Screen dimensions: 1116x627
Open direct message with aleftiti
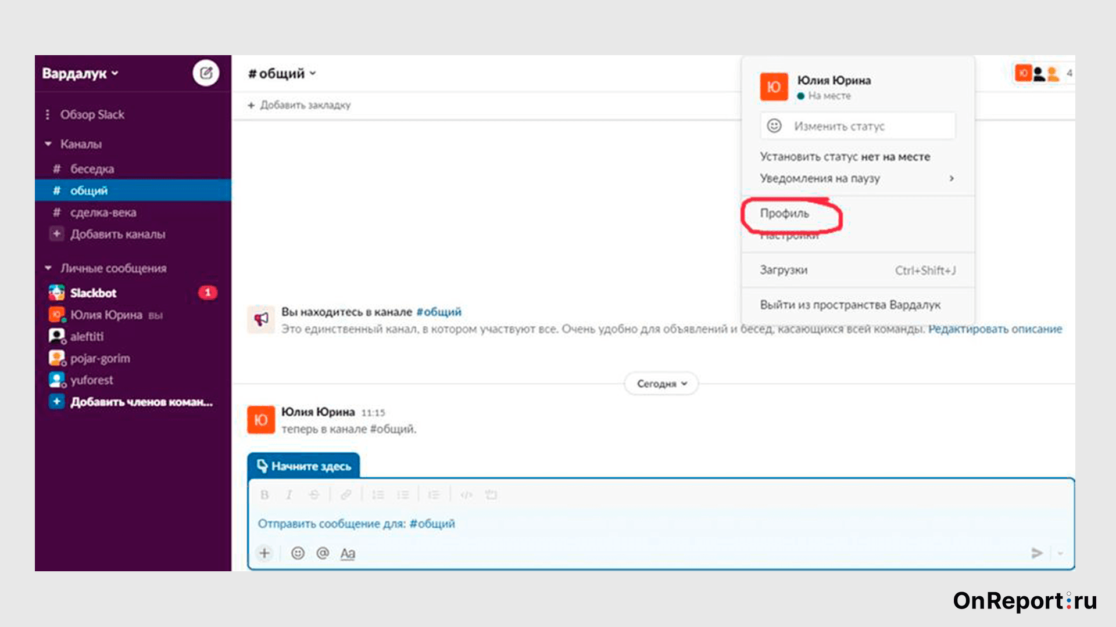[133, 337]
